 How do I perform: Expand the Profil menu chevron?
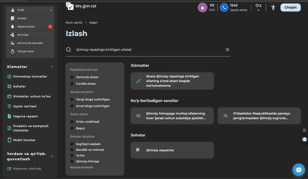pyautogui.click(x=51, y=10)
